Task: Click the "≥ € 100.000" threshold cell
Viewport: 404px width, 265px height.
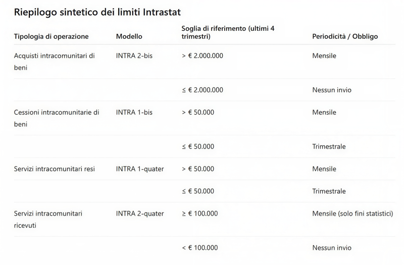Action: [x=199, y=214]
